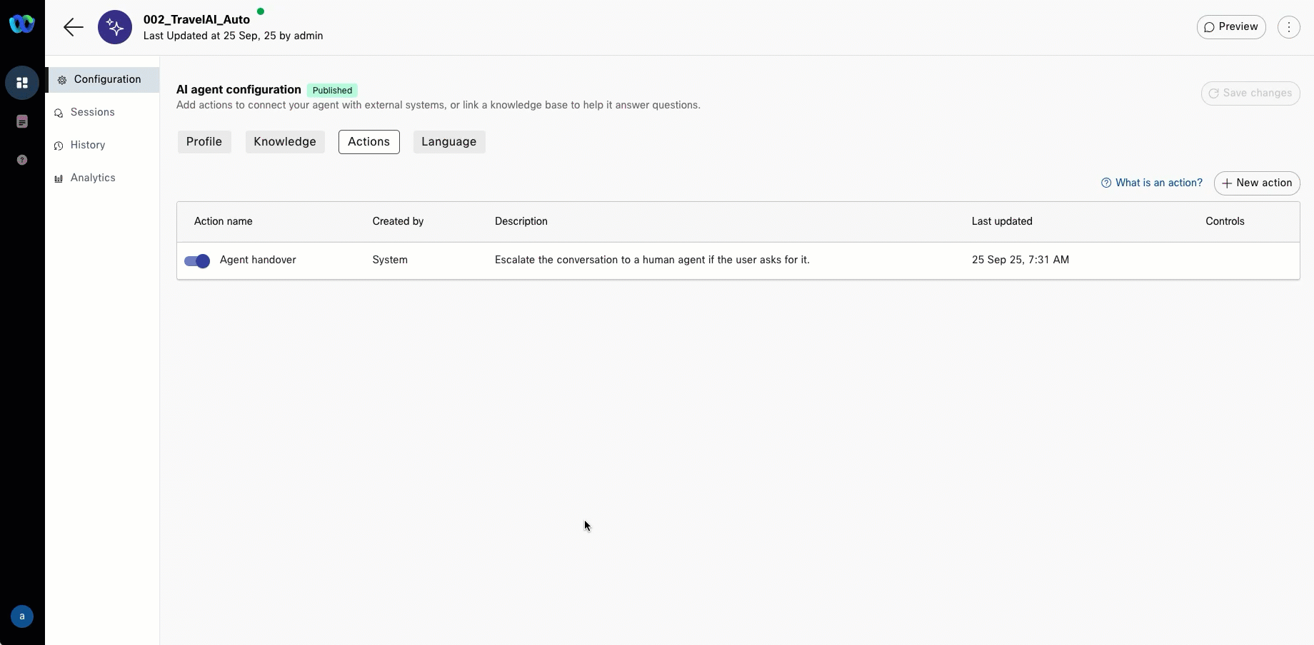The height and width of the screenshot is (645, 1314).
Task: Open the three-dot more options menu
Action: click(1288, 27)
